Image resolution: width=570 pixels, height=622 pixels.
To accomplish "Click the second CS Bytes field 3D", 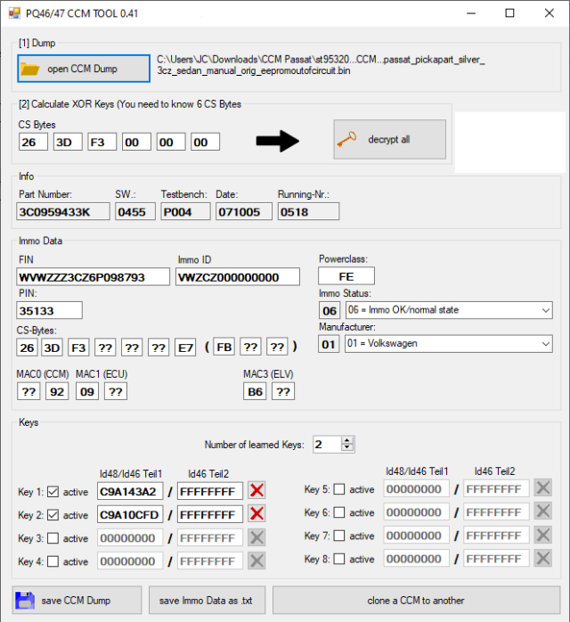I will coord(68,142).
